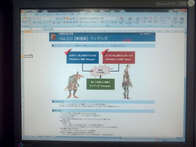Toggle Wrap Text for the cell
Viewport: 196px width, 147px height.
click(89, 18)
